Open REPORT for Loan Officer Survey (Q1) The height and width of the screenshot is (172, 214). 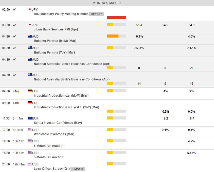coord(78,169)
